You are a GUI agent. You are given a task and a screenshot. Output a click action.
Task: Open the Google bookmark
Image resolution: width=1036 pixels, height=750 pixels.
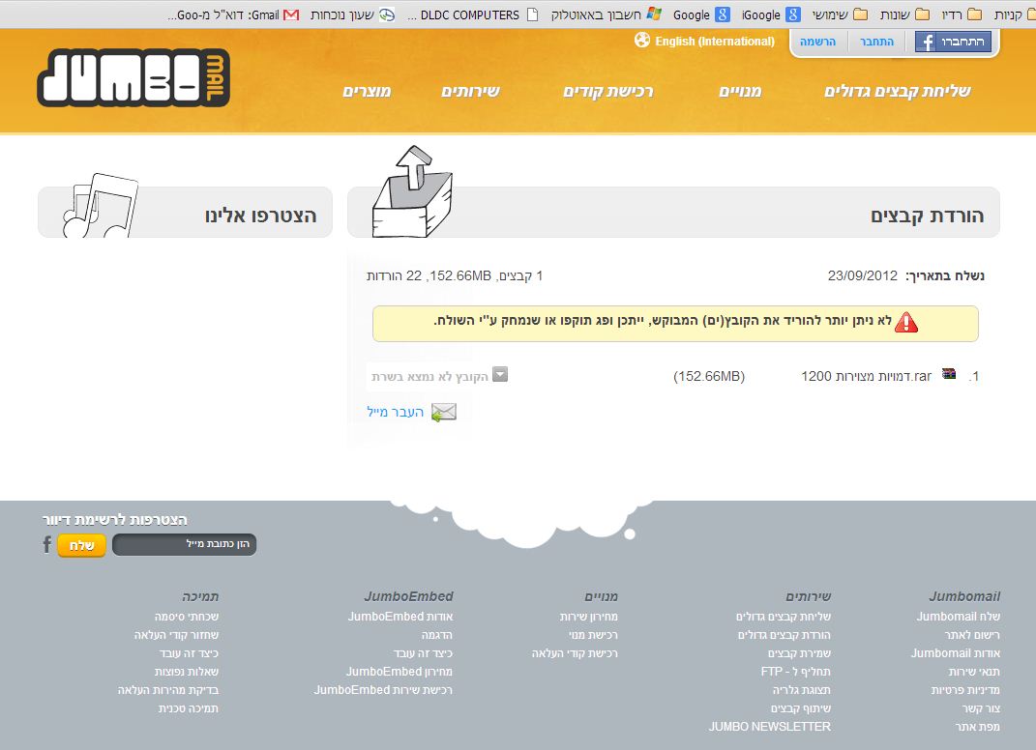point(701,14)
